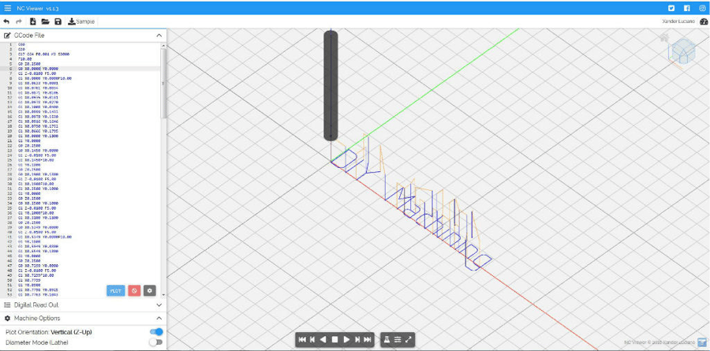Click the red clear plot button

134,291
